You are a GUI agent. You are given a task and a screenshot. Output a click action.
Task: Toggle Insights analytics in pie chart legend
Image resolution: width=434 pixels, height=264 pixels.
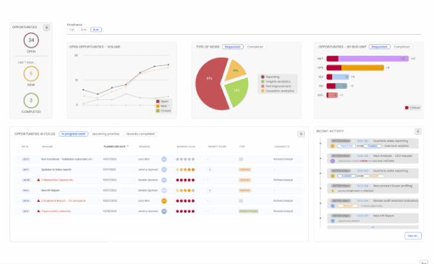pyautogui.click(x=276, y=82)
